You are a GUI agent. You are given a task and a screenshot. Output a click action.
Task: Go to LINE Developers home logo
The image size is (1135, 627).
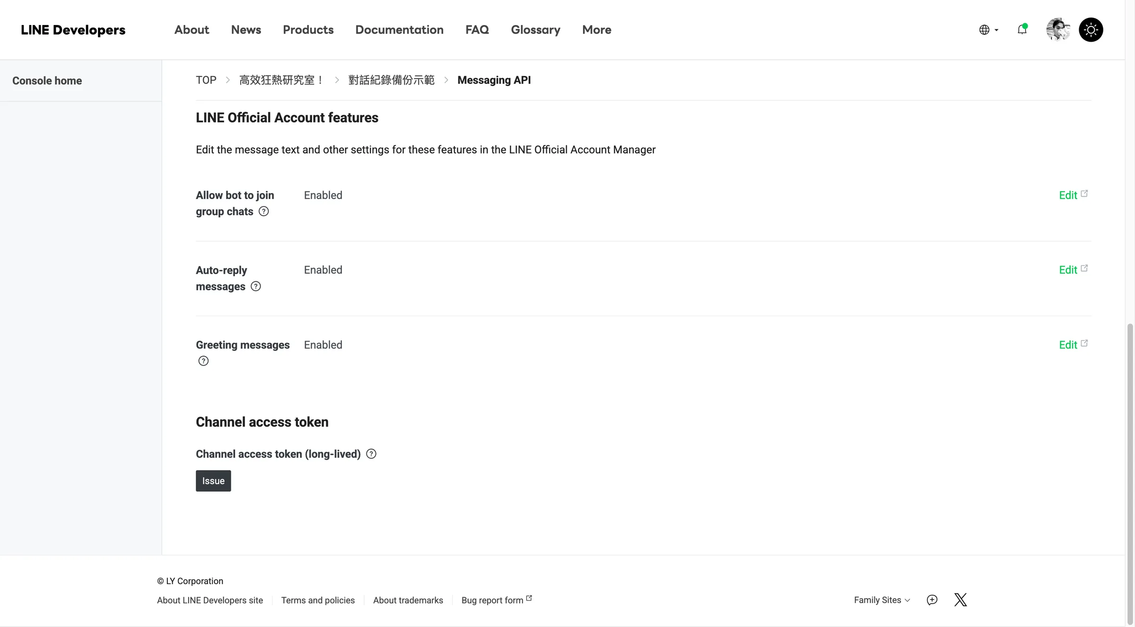click(x=73, y=30)
